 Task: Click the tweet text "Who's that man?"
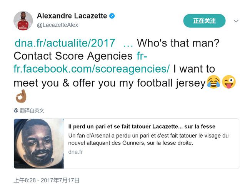pyautogui.click(x=178, y=43)
